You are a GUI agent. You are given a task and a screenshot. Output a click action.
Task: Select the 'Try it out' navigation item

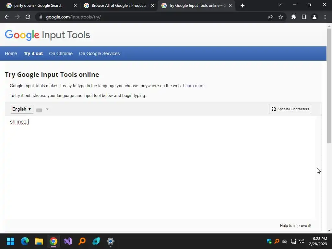click(33, 53)
